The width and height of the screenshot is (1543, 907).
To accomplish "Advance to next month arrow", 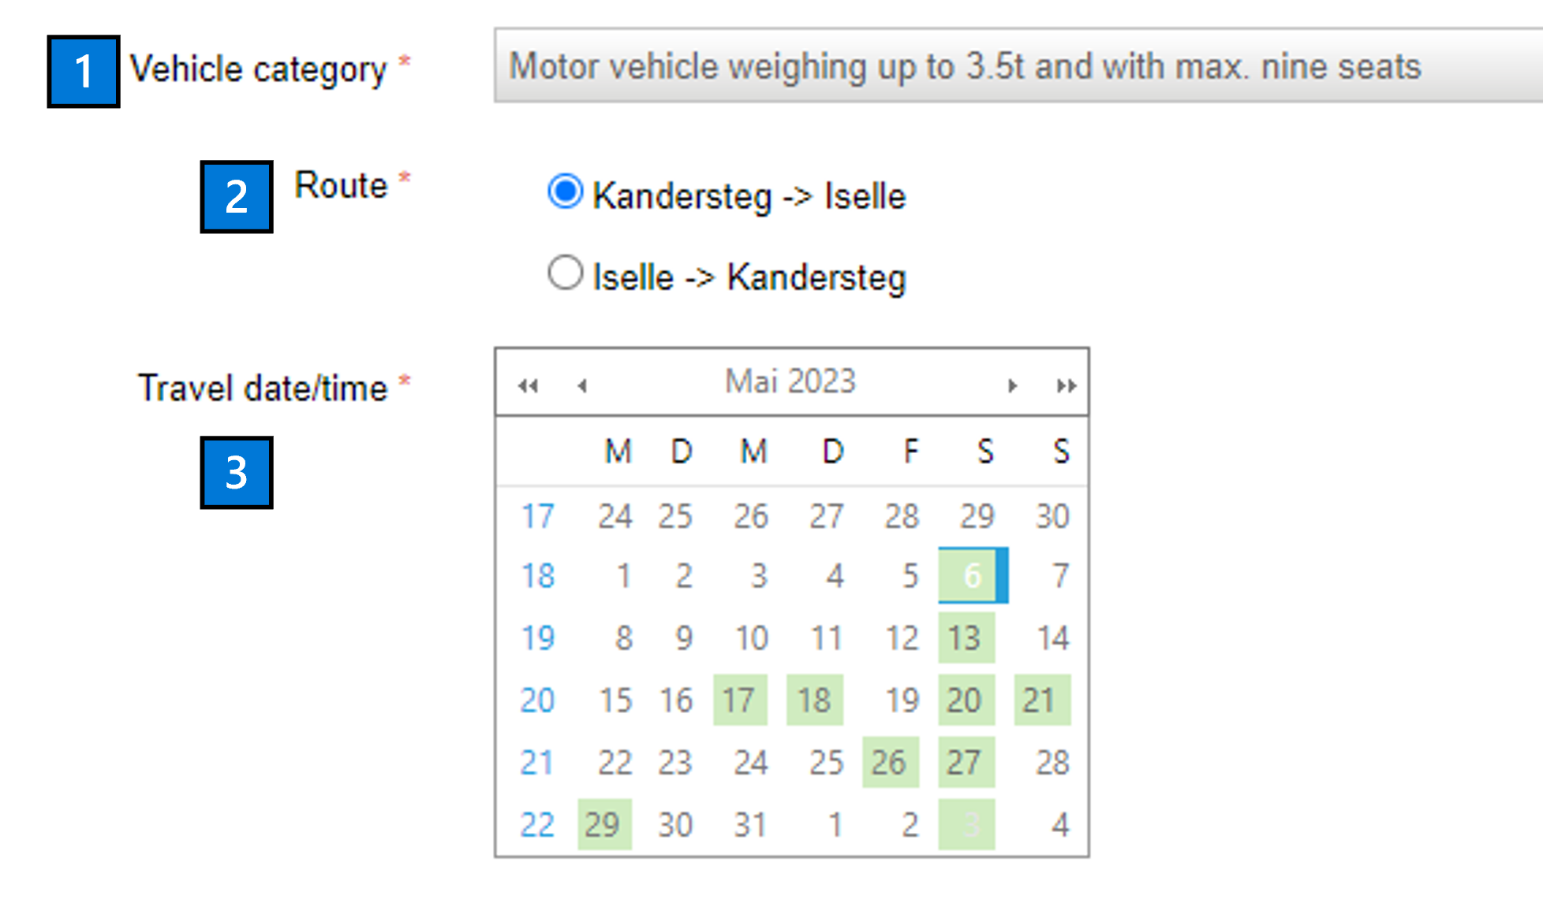I will (1012, 385).
